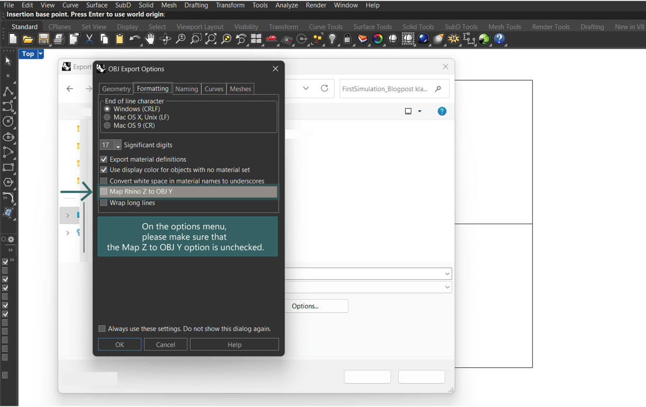Expand the second collapsed tree node in Export dialog
This screenshot has height=407, width=646.
tap(67, 233)
